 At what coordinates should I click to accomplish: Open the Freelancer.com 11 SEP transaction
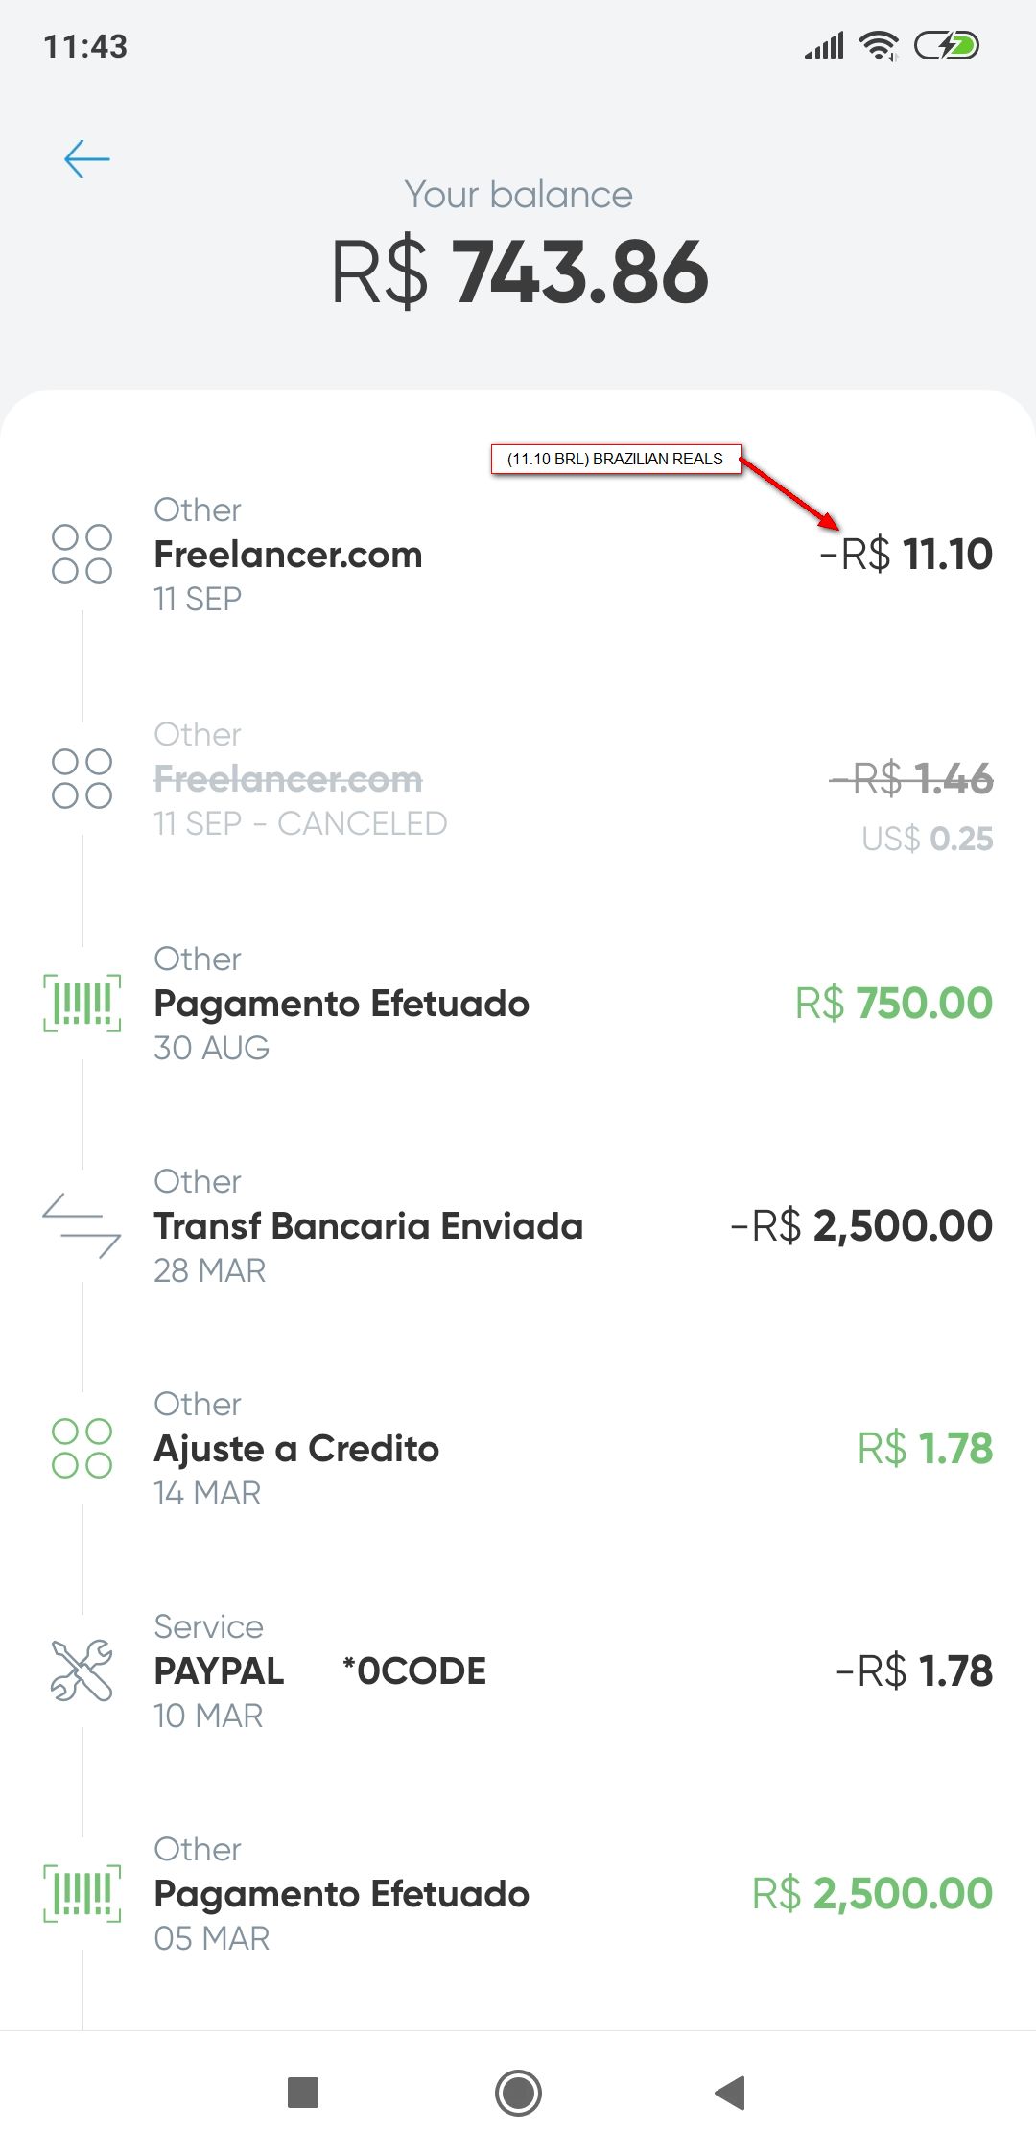coord(288,555)
